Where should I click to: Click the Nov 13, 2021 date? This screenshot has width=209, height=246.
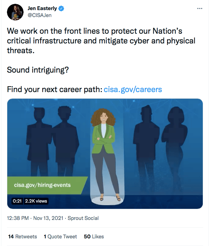(x=48, y=218)
